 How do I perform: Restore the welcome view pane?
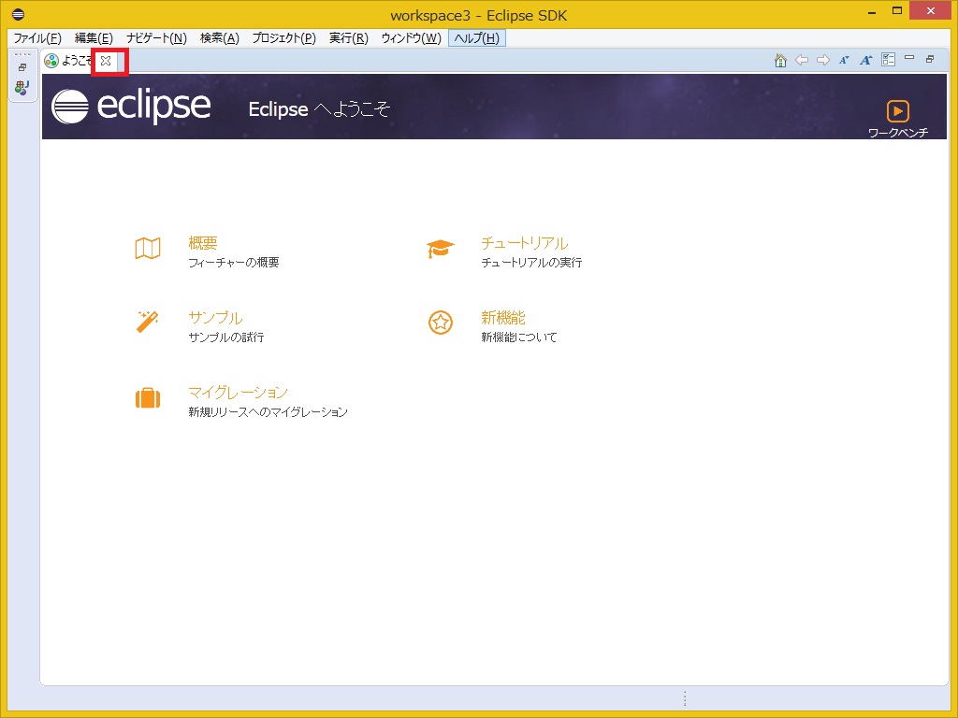(x=930, y=59)
